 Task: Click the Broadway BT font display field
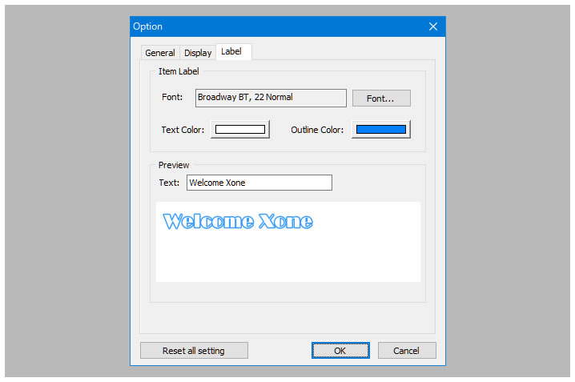pos(271,98)
